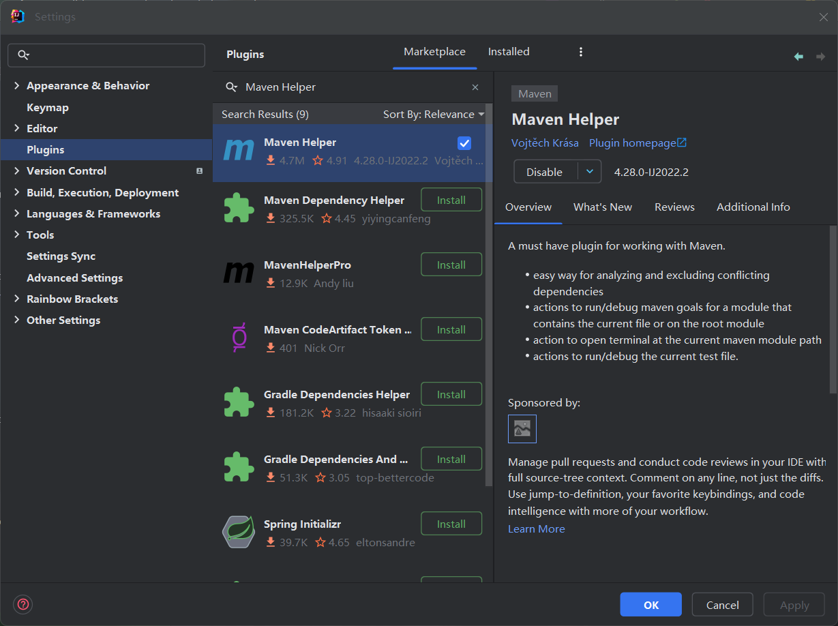Open the Settings Sync page

pyautogui.click(x=61, y=256)
